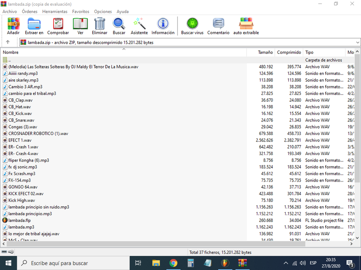
Task: Show archive Información icon
Action: pyautogui.click(x=163, y=23)
